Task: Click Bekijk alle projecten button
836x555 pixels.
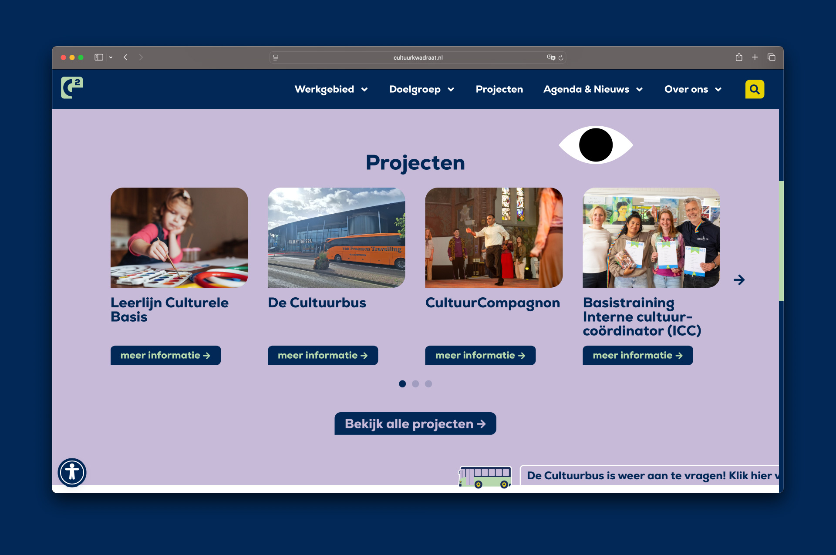Action: (415, 424)
